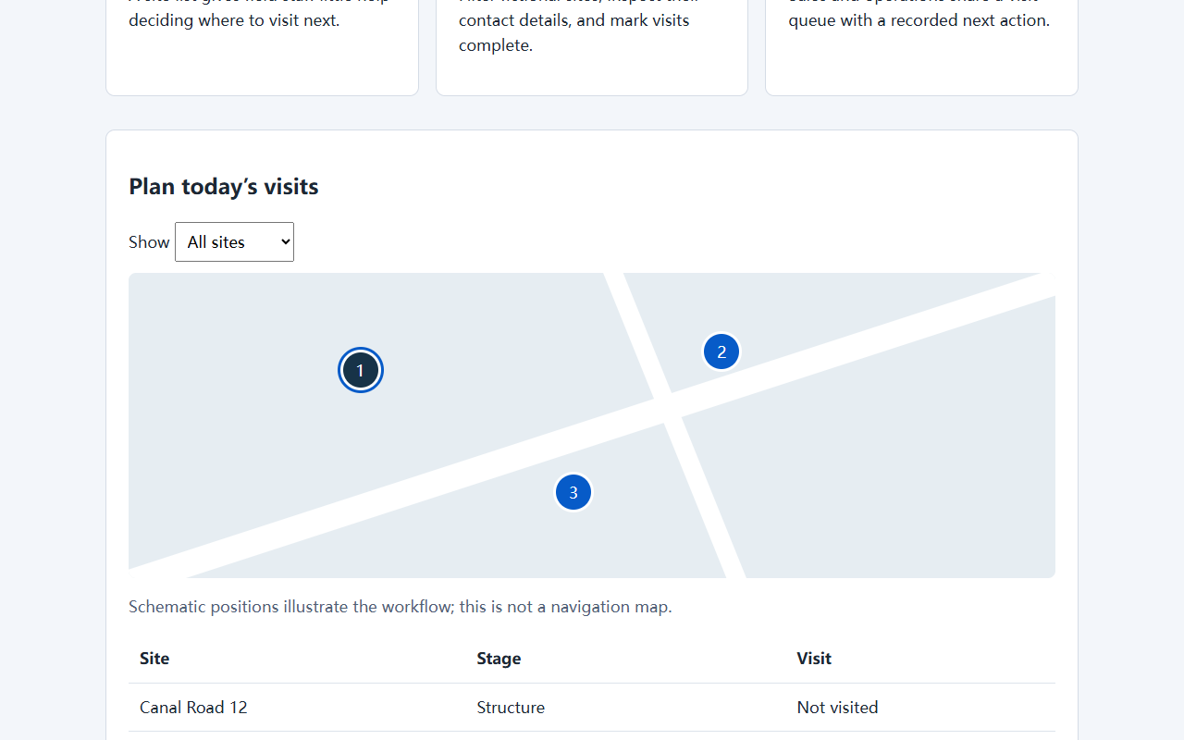
Task: Select map marker 2
Action: coord(721,351)
